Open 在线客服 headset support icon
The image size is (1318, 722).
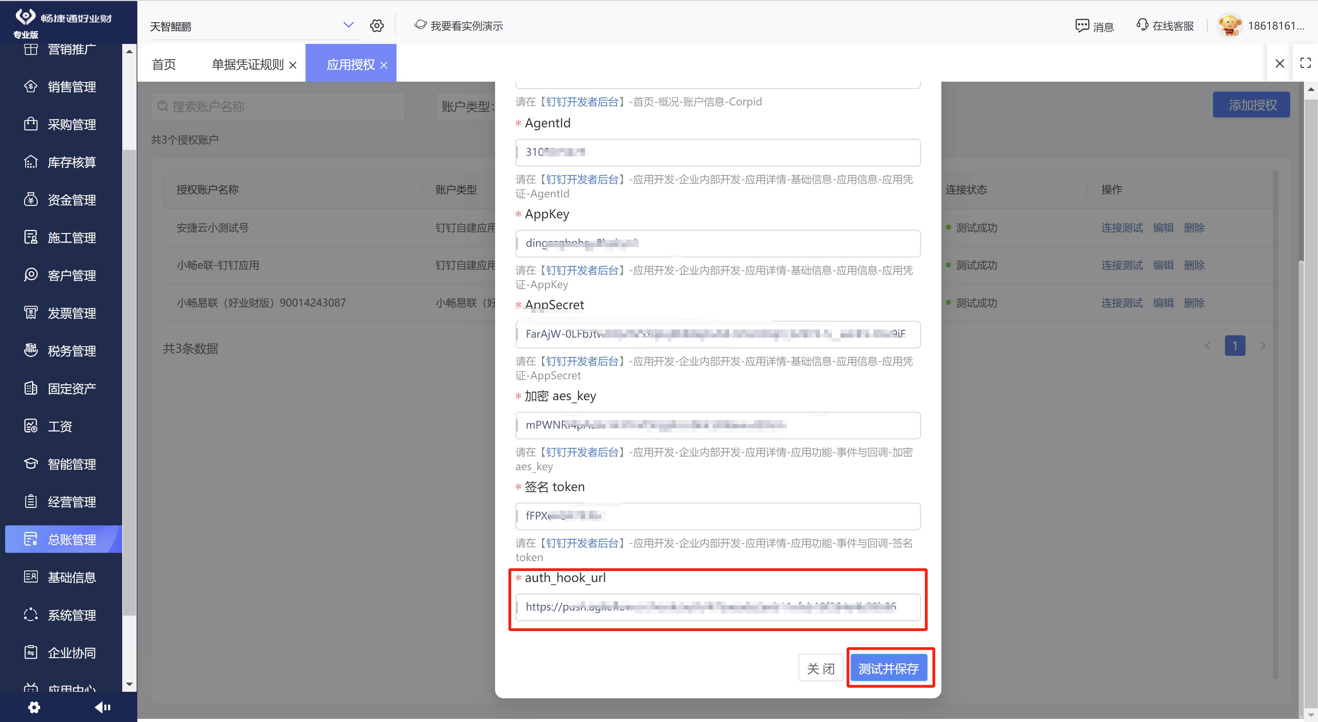1142,25
